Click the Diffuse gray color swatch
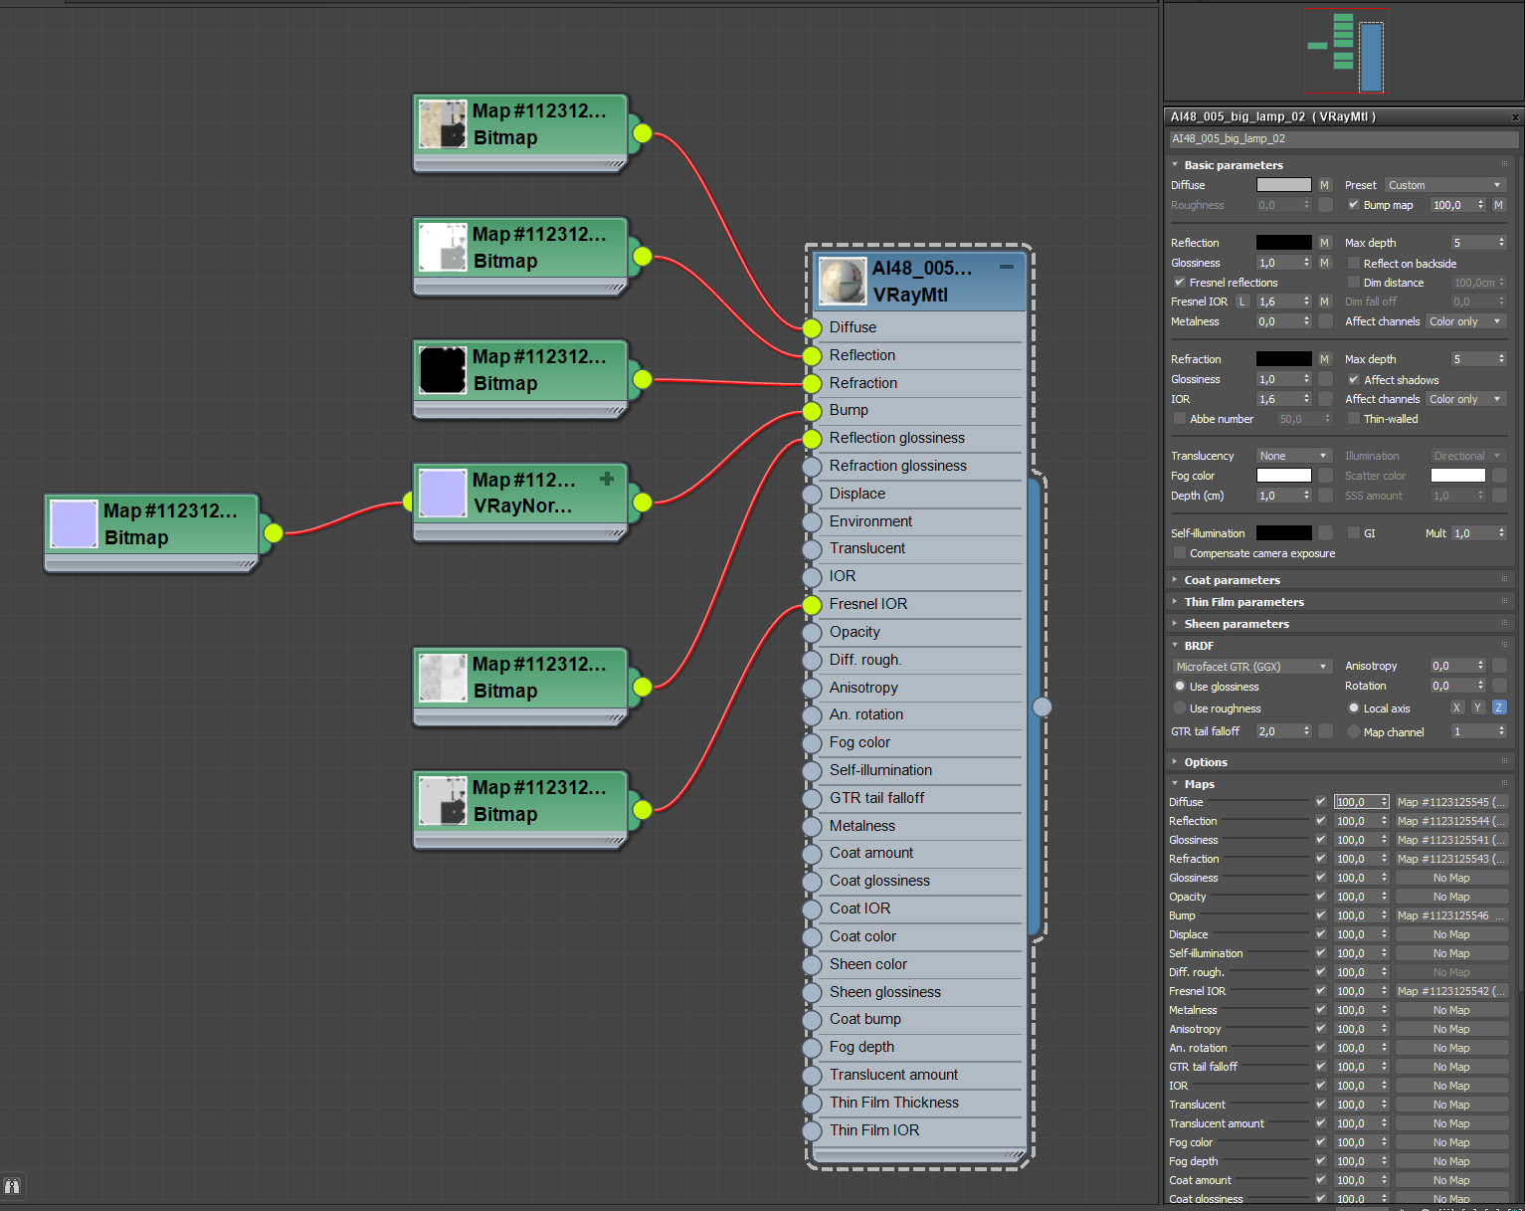 click(1283, 185)
